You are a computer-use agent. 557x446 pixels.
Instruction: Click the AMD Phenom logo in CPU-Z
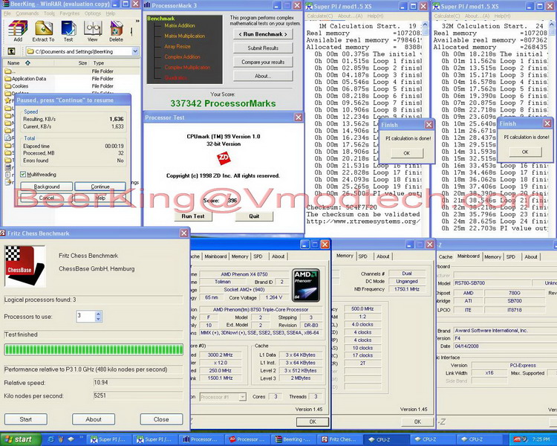306,285
